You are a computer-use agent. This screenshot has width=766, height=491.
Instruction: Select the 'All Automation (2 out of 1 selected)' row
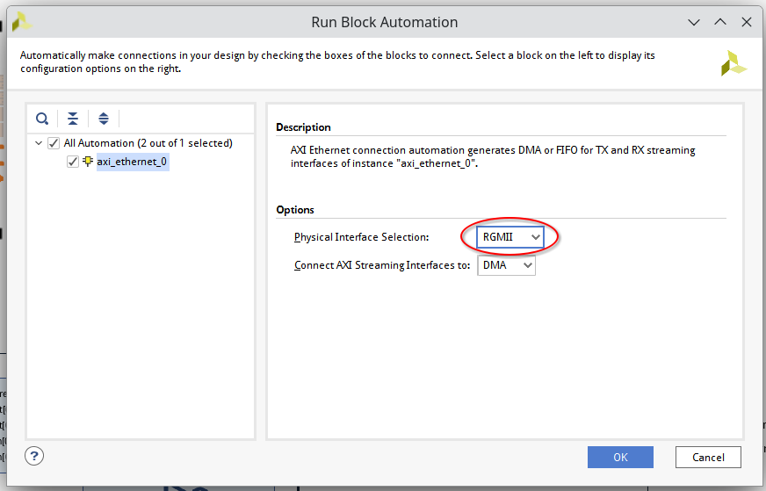tap(148, 143)
